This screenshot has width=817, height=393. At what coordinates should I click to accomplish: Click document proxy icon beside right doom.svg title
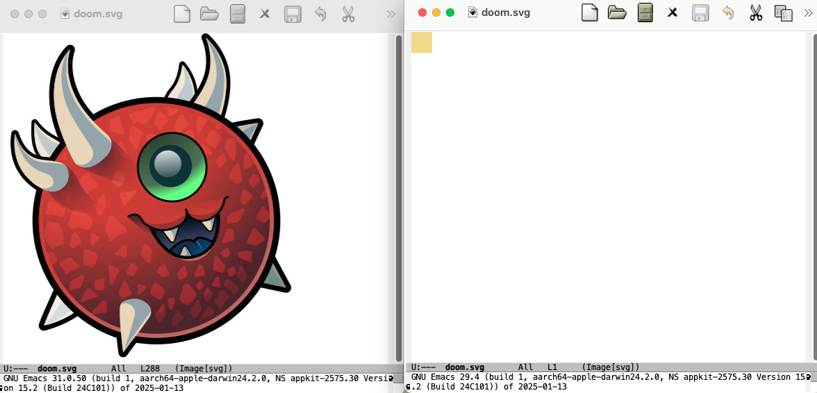click(472, 12)
